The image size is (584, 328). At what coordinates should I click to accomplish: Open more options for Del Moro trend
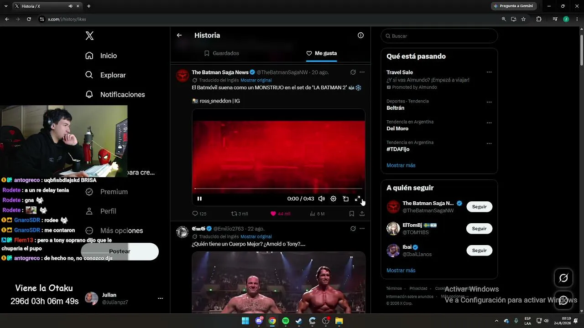[489, 123]
